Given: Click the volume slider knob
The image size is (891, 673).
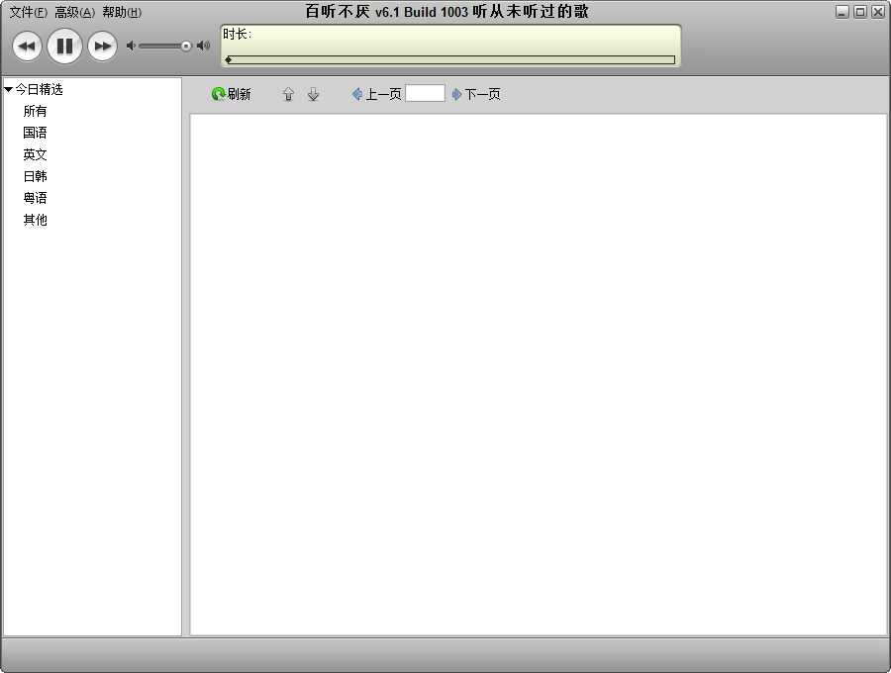Looking at the screenshot, I should point(185,46).
